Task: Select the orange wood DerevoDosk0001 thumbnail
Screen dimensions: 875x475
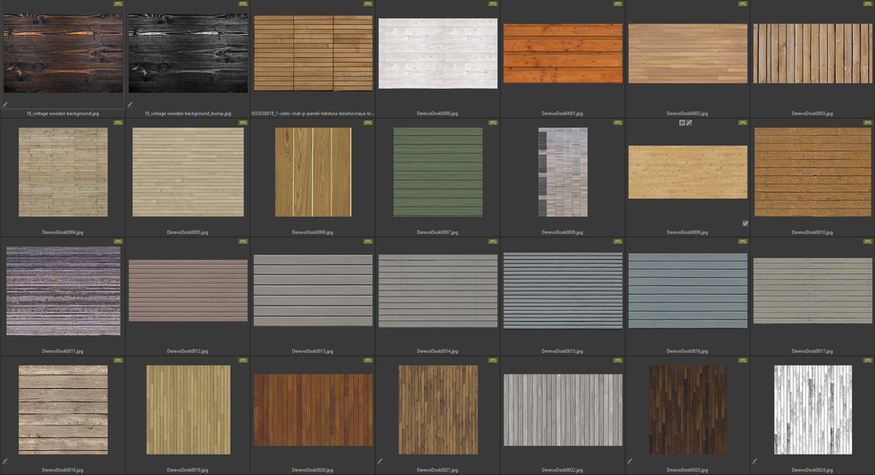Action: [562, 53]
